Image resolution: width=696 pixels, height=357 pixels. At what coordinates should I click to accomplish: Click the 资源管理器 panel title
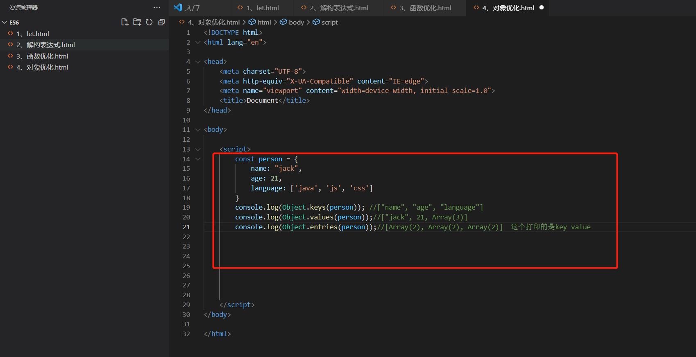pyautogui.click(x=24, y=7)
